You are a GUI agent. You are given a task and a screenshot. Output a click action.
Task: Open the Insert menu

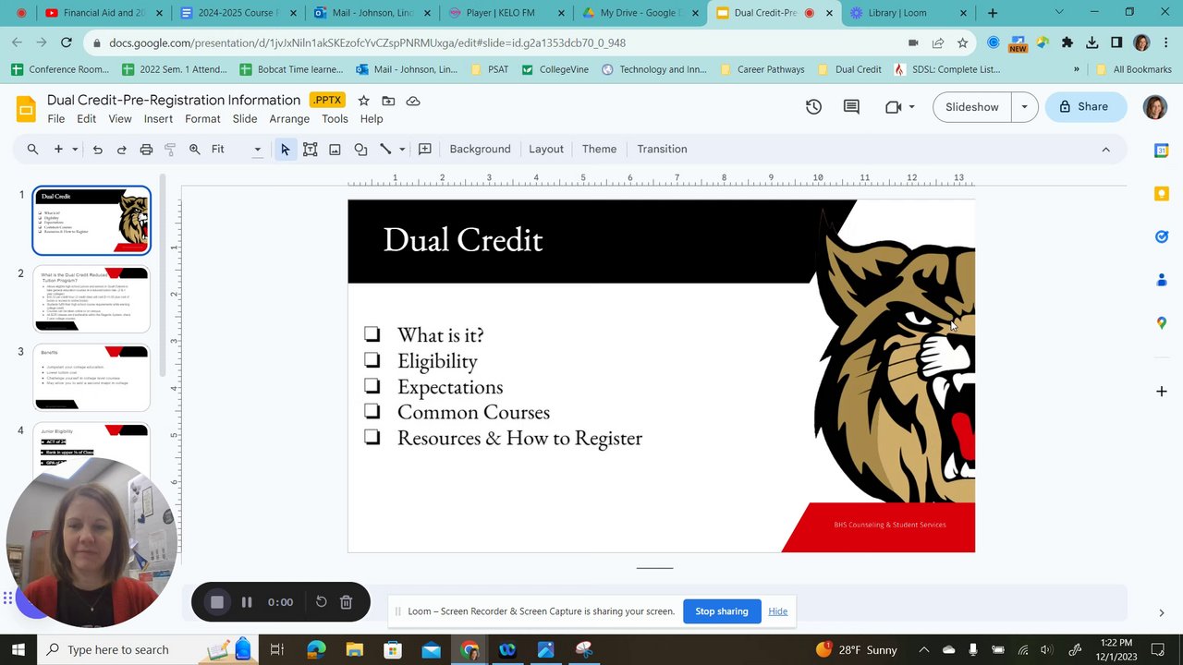(x=158, y=119)
